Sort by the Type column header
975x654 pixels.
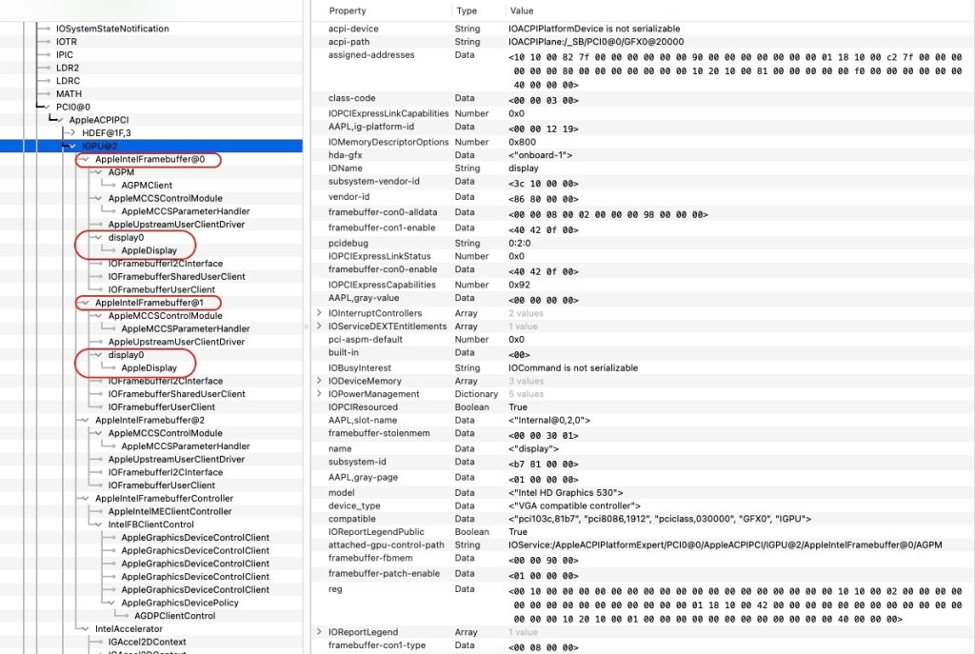coord(467,10)
